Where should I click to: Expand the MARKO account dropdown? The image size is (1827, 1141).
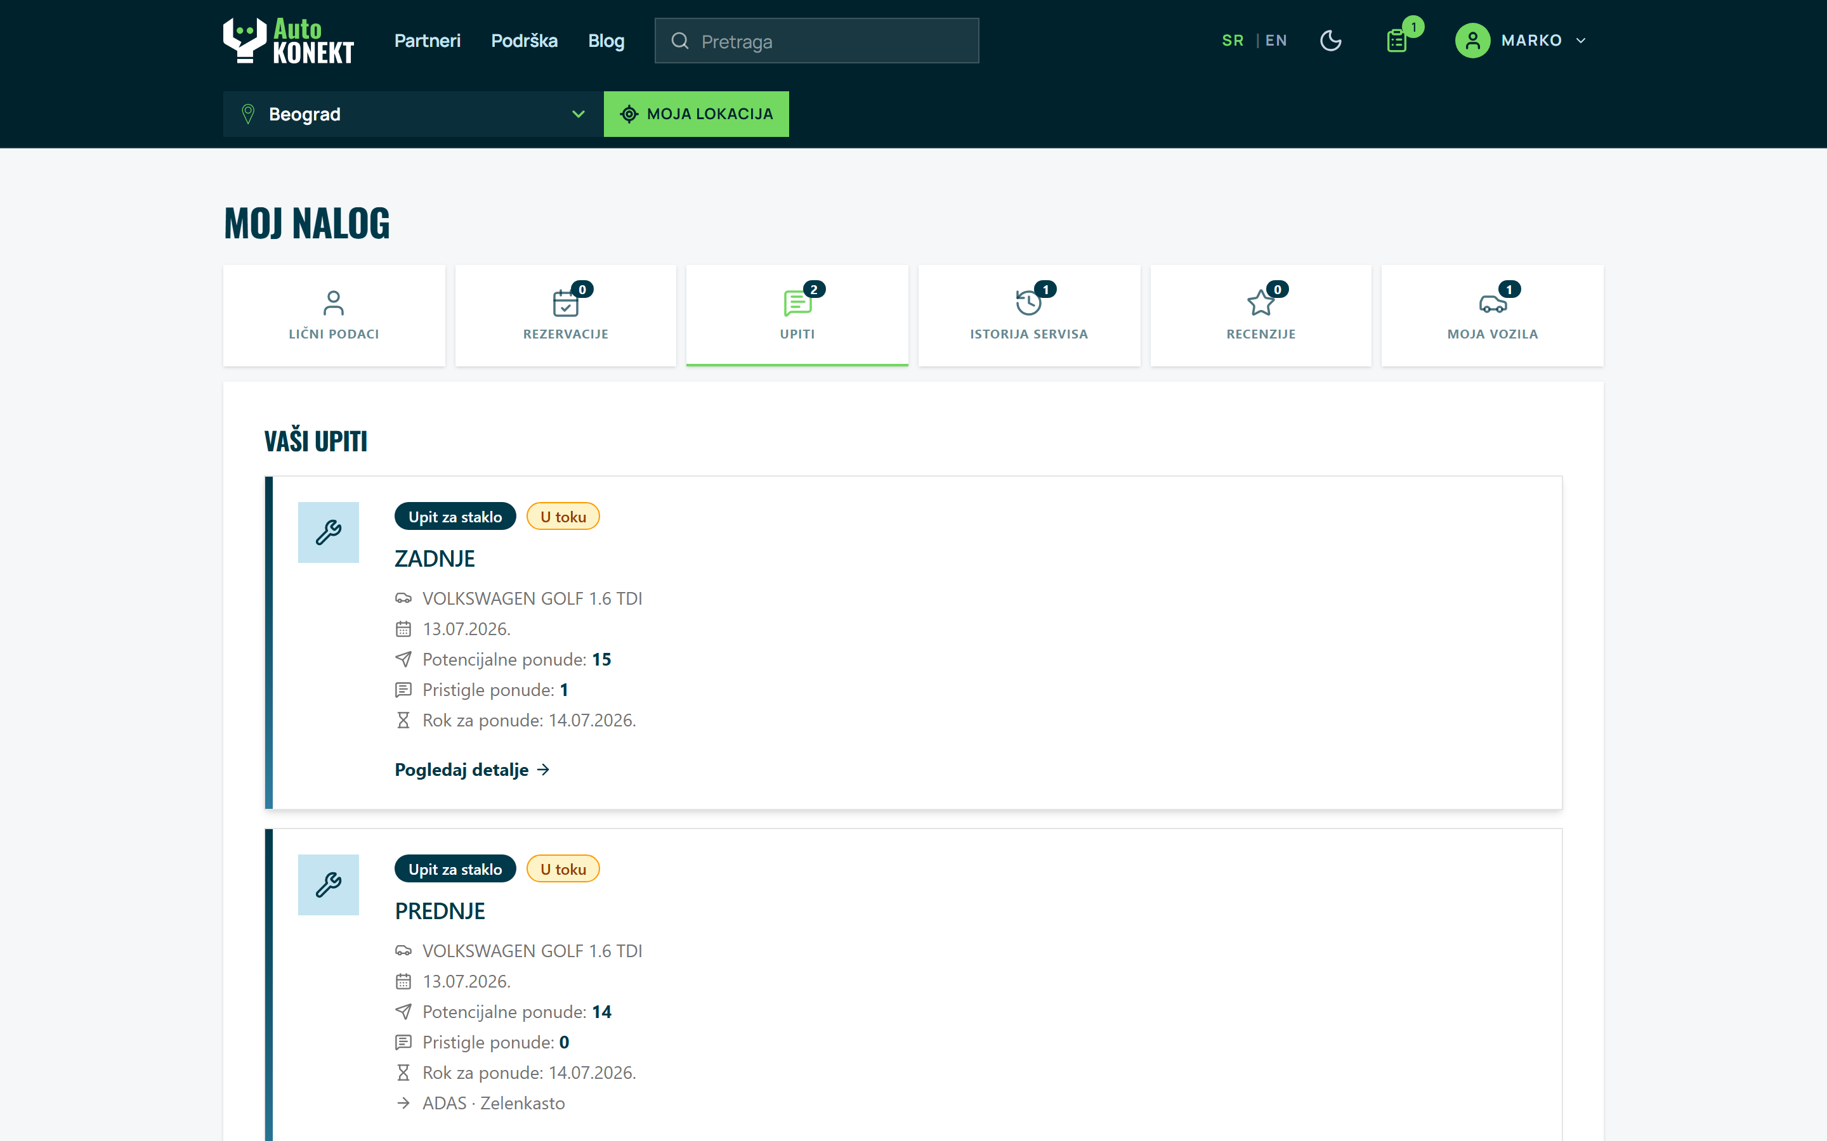click(1581, 41)
